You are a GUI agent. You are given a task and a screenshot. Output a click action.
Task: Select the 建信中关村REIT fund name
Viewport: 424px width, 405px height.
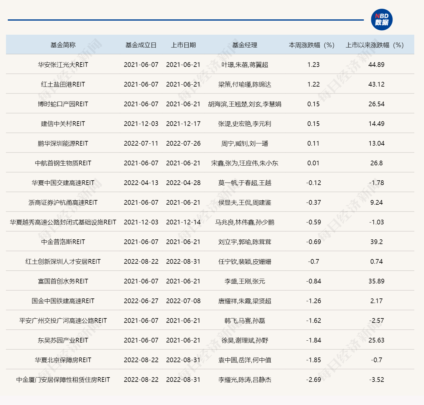click(63, 124)
